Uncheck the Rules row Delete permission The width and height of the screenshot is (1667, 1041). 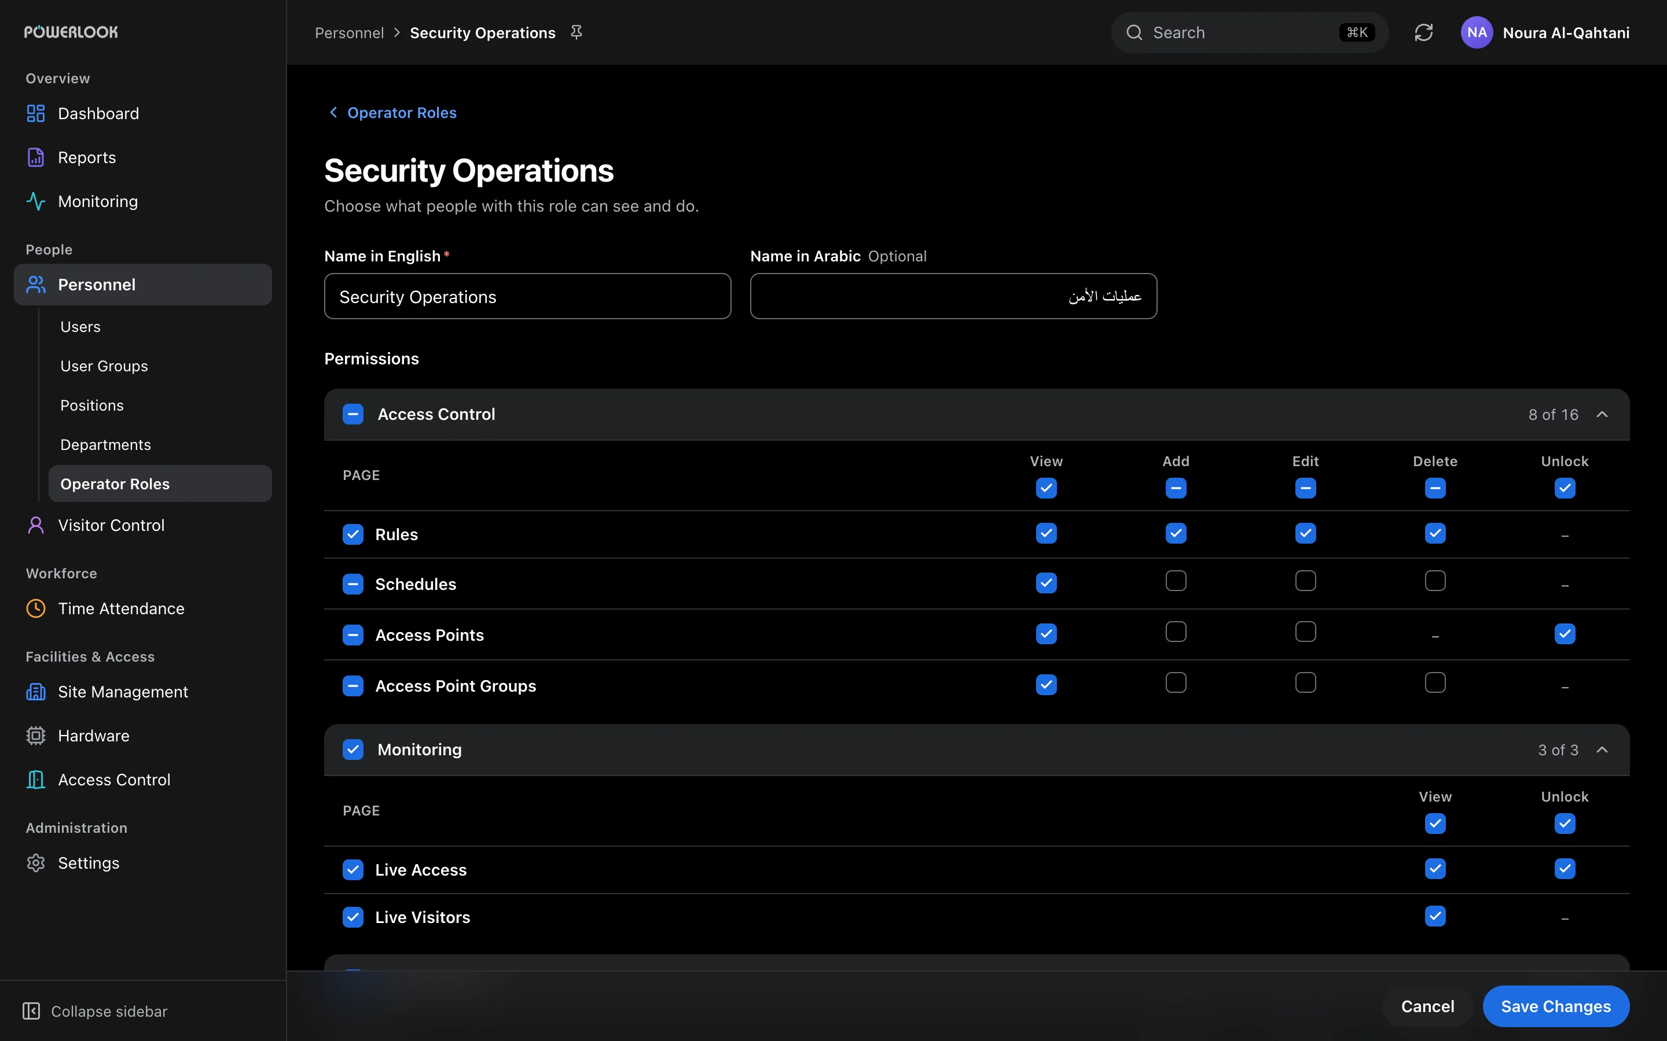click(x=1435, y=534)
